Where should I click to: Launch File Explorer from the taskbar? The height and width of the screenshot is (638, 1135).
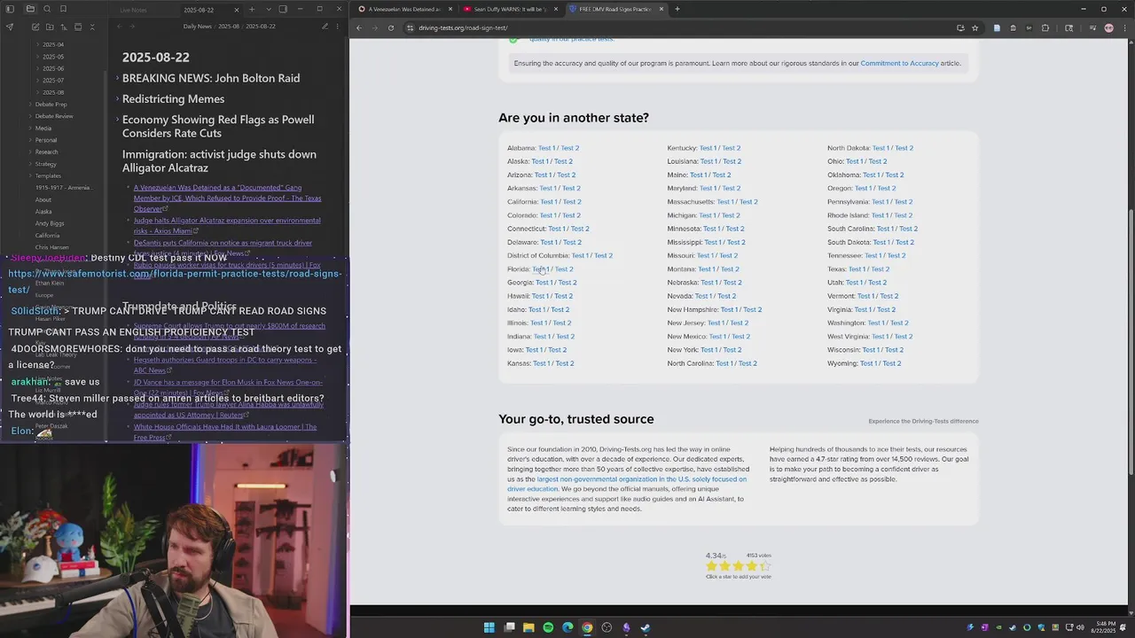(528, 627)
